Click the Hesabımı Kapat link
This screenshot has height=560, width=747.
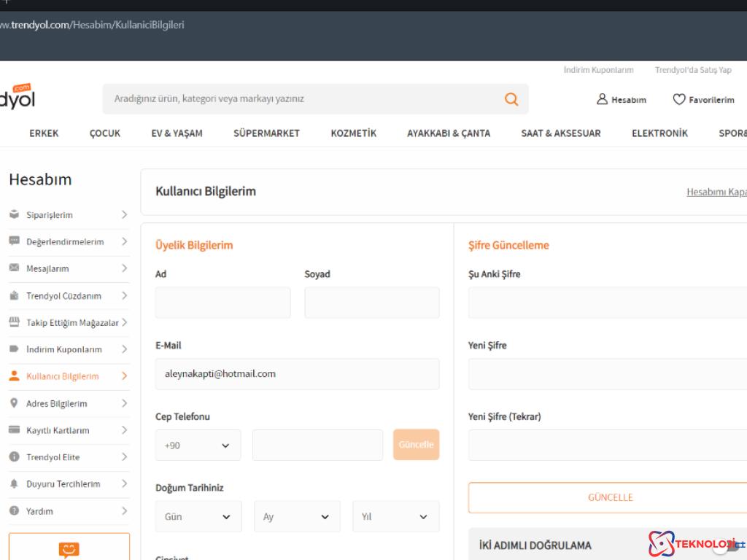pyautogui.click(x=716, y=192)
